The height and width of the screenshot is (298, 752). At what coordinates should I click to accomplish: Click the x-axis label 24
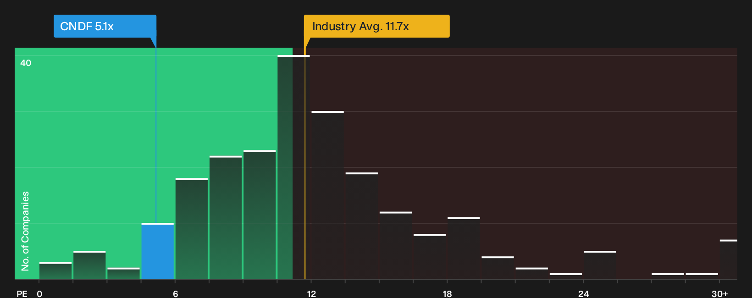[583, 294]
